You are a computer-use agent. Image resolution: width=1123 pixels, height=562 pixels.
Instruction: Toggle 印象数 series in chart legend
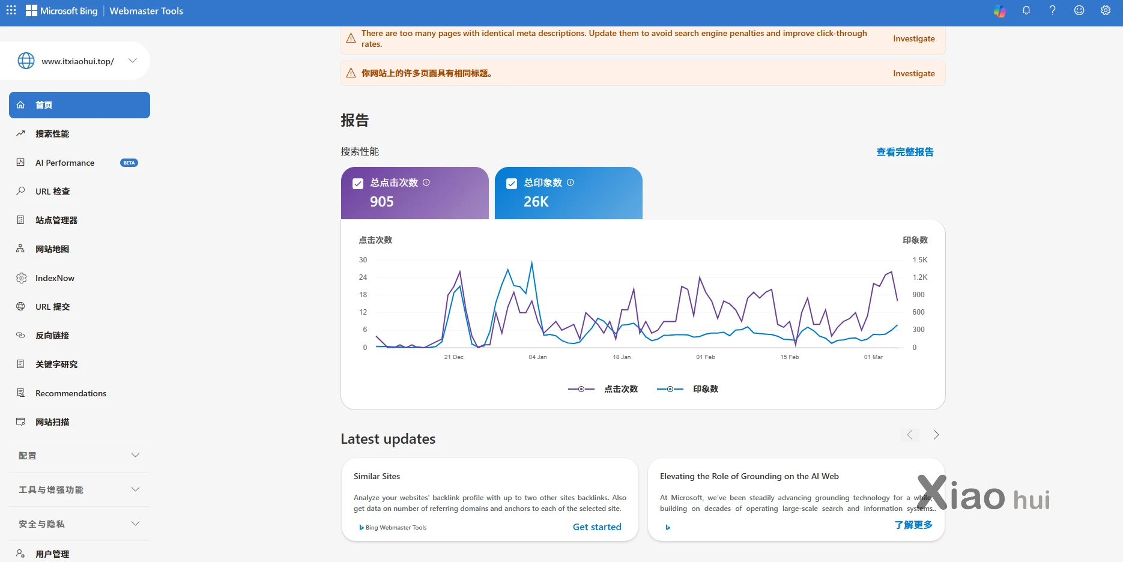tap(688, 389)
